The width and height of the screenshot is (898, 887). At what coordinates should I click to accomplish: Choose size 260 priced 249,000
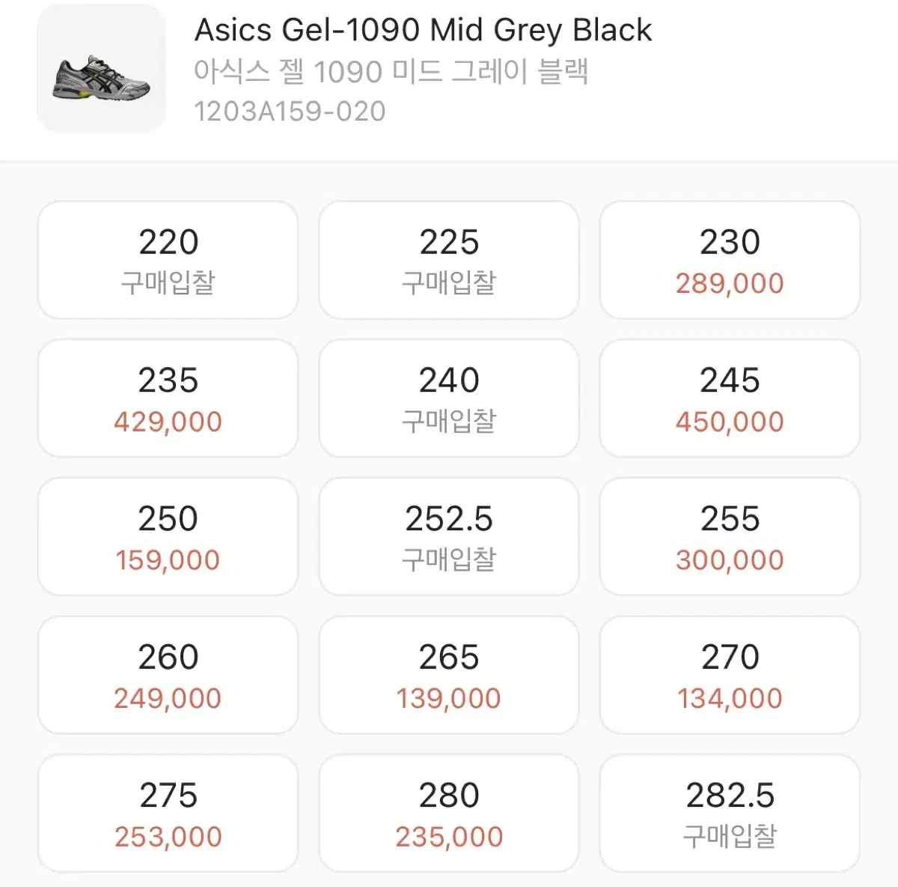click(x=168, y=675)
